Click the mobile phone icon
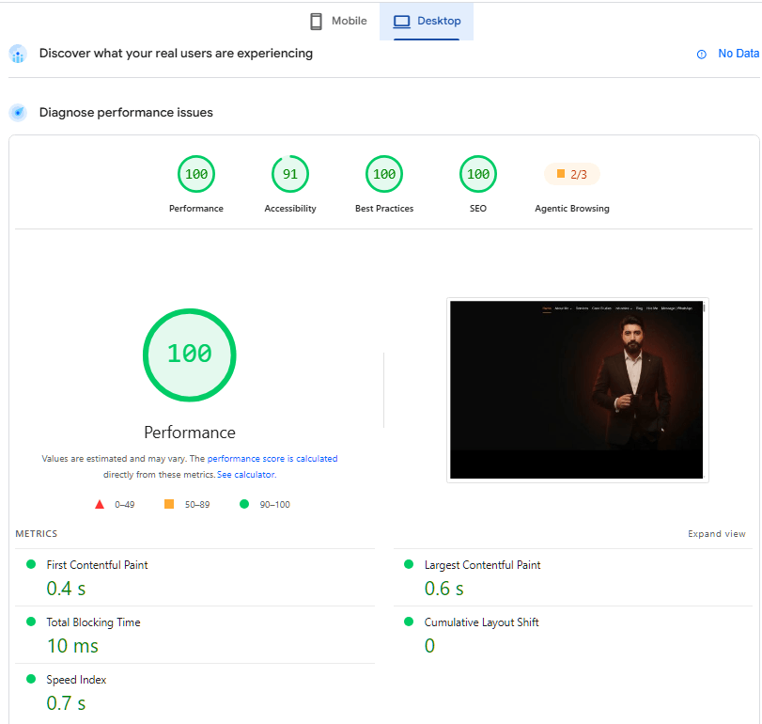The height and width of the screenshot is (724, 762). [316, 22]
